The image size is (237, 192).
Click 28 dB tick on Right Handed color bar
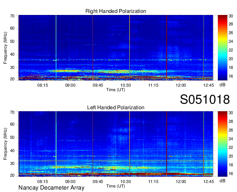231,24
